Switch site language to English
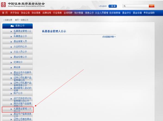163x121 pixels. 103,6
